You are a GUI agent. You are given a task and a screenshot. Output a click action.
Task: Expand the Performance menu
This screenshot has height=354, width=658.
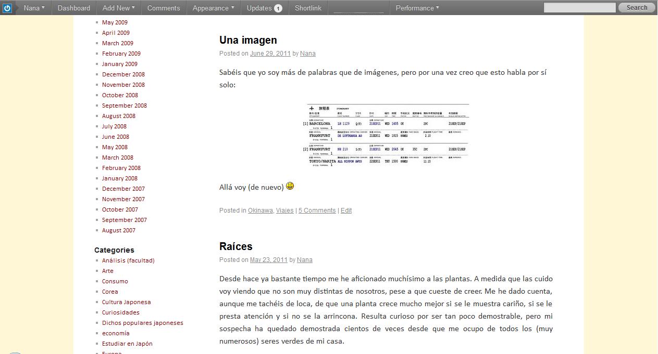[417, 8]
